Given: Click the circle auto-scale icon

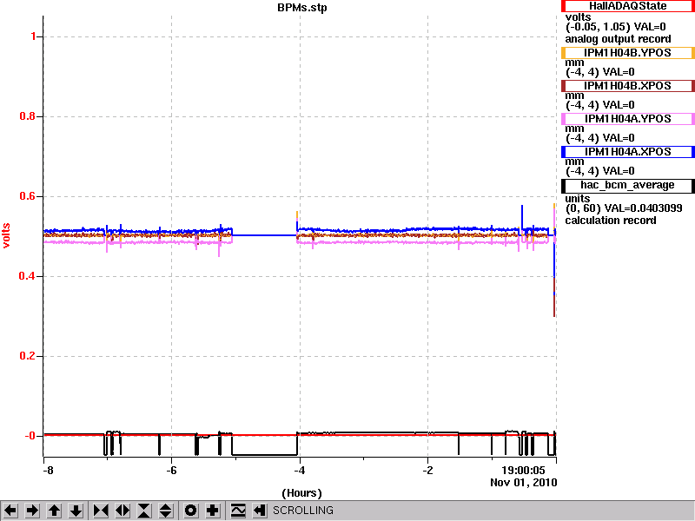Looking at the screenshot, I should [x=190, y=511].
